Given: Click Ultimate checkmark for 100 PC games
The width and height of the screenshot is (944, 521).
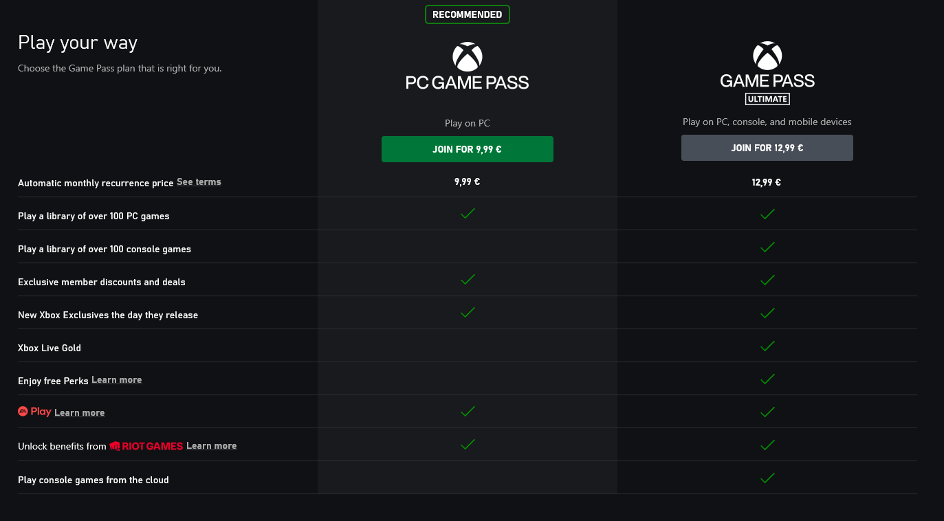Looking at the screenshot, I should pos(767,214).
